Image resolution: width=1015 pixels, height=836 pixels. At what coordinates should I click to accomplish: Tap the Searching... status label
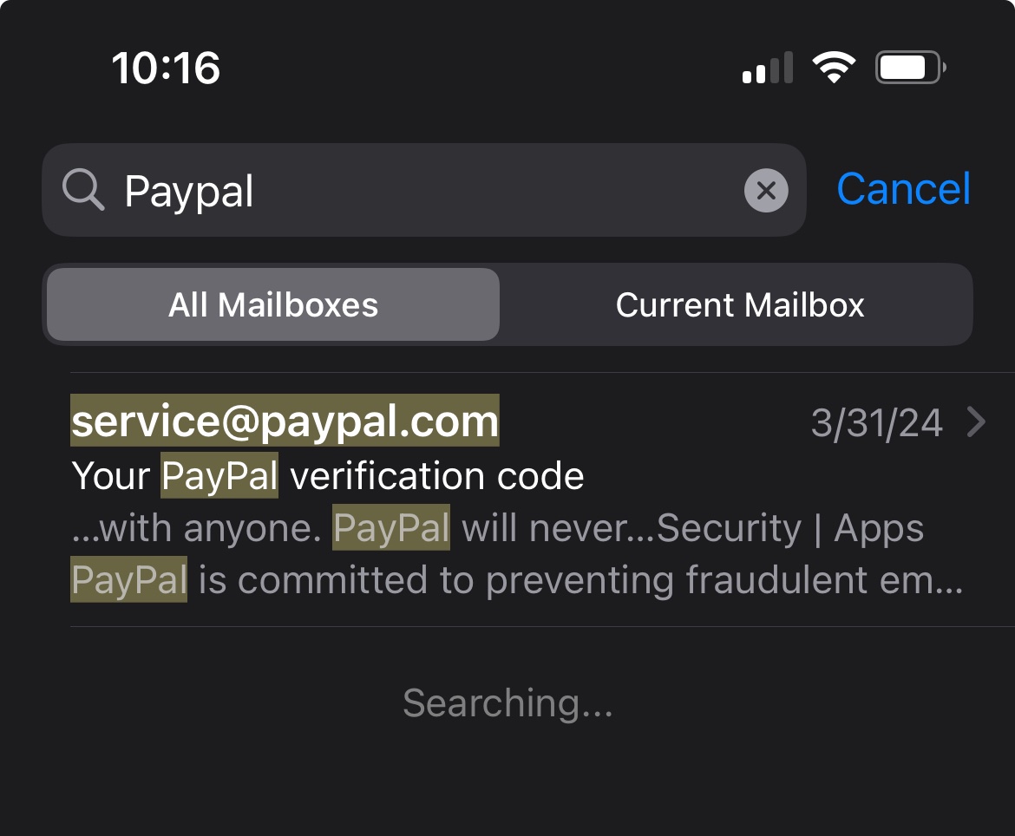click(x=507, y=702)
